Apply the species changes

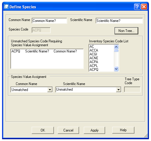[94, 130]
